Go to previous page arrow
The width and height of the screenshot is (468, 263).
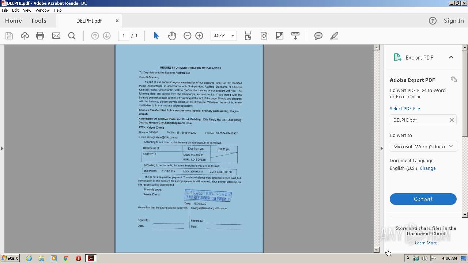(95, 36)
